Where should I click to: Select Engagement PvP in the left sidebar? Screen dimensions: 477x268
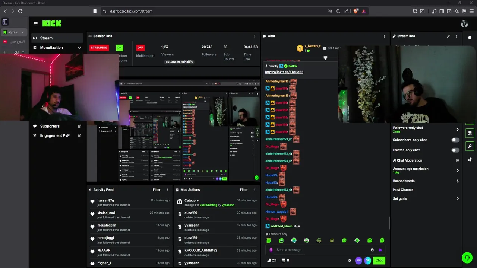[x=56, y=135]
